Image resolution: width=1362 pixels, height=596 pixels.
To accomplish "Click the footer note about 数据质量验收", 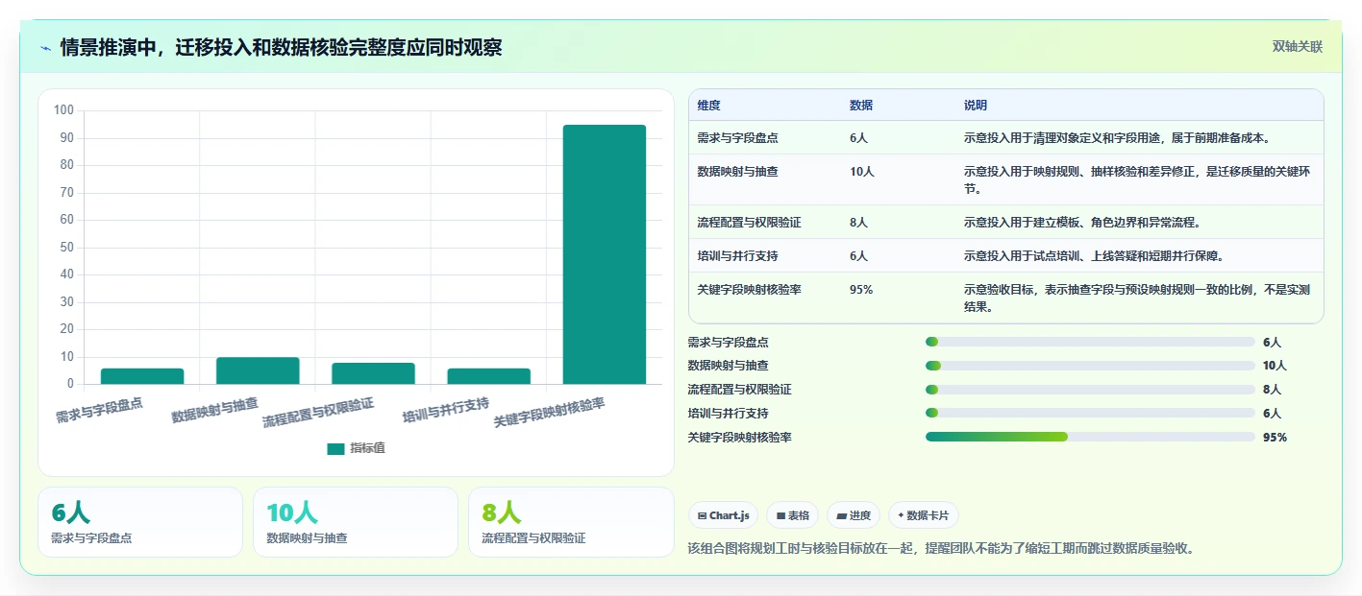I will (941, 549).
